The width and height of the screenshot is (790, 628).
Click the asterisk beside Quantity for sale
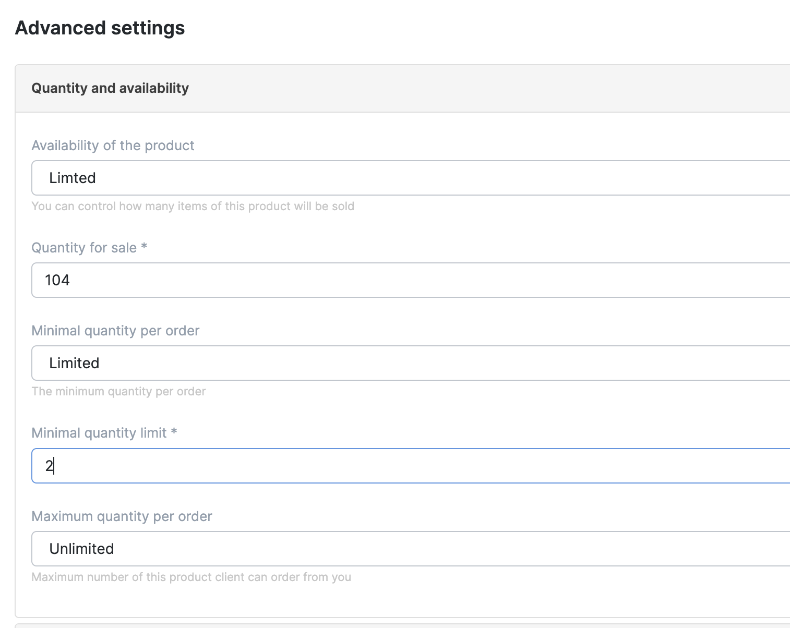(x=144, y=247)
